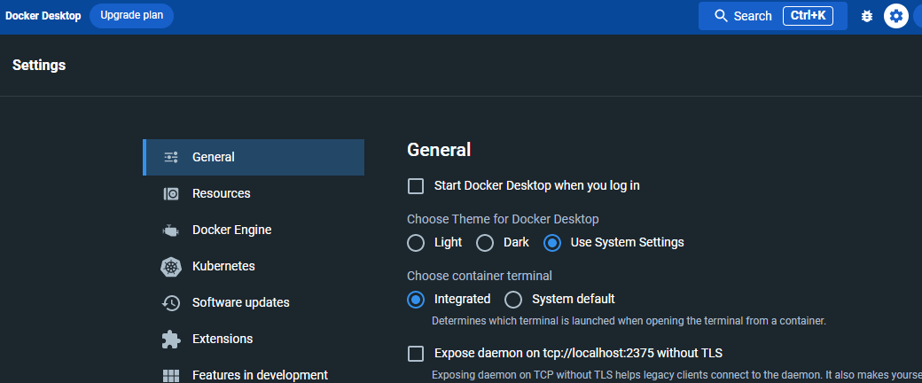Select the Dark theme radio button
This screenshot has width=922, height=383.
485,243
